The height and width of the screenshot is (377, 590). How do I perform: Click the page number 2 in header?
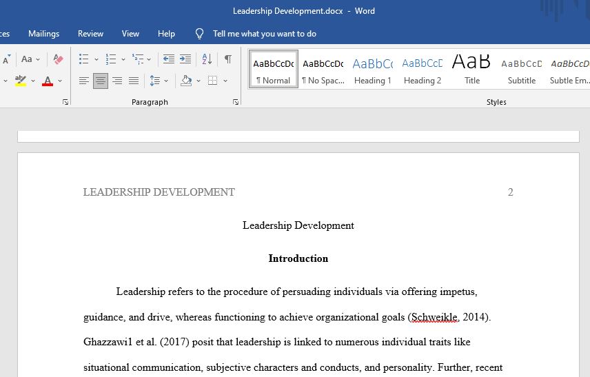(x=510, y=192)
